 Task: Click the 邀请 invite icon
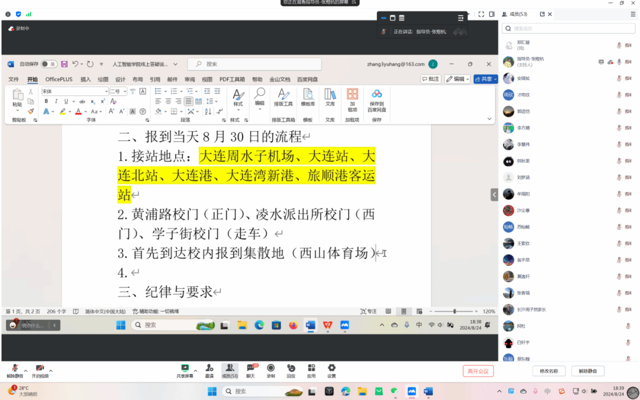(209, 370)
